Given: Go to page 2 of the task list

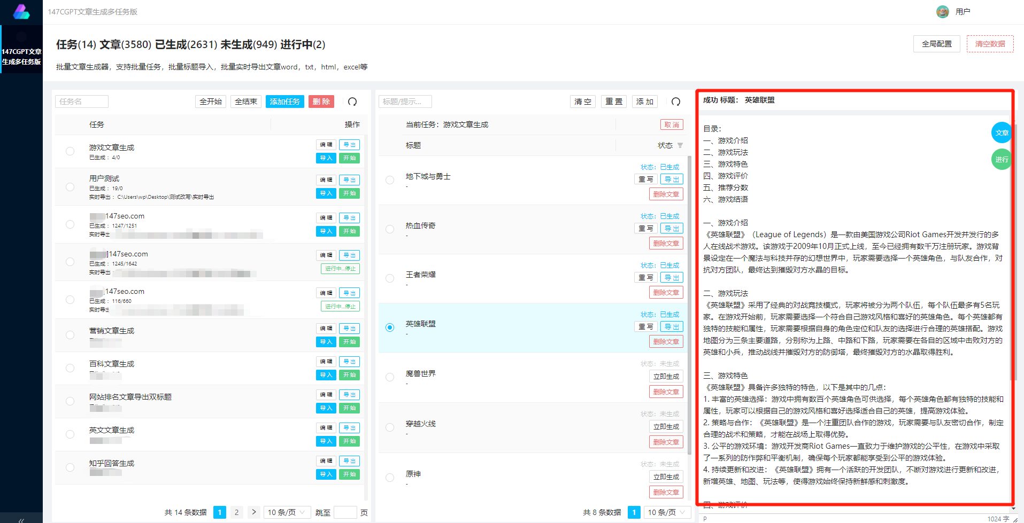Looking at the screenshot, I should point(236,512).
